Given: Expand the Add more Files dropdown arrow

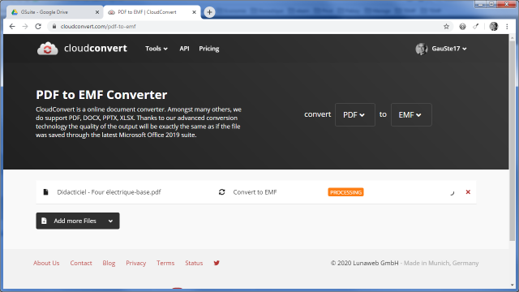Looking at the screenshot, I should (110, 221).
